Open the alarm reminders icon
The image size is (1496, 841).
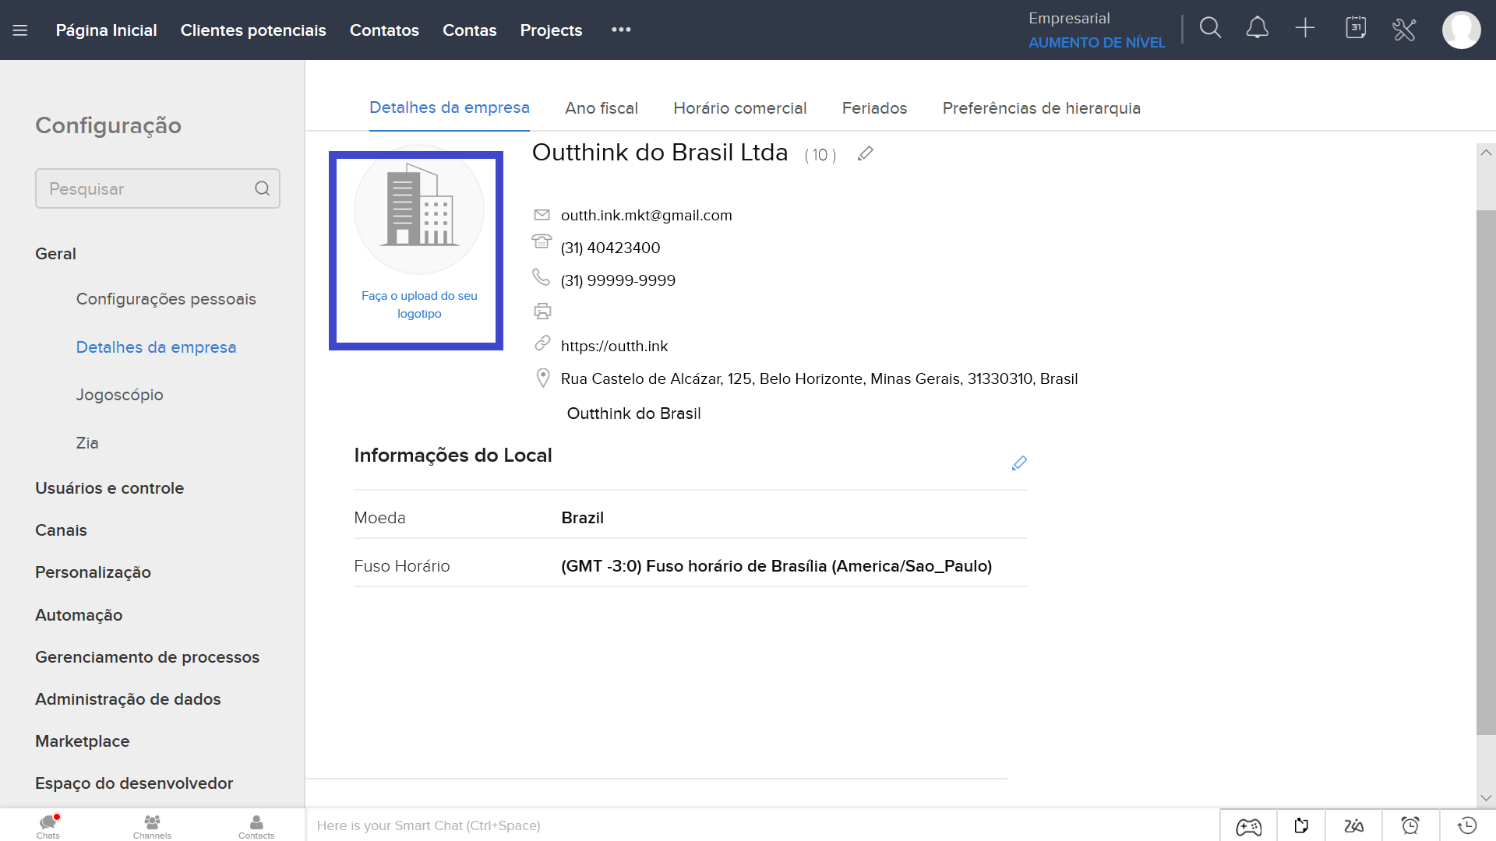tap(1410, 825)
